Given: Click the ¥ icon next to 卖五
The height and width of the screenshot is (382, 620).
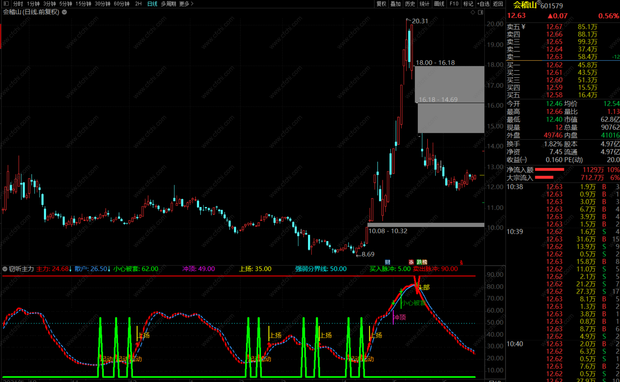Looking at the screenshot, I should click(523, 27).
